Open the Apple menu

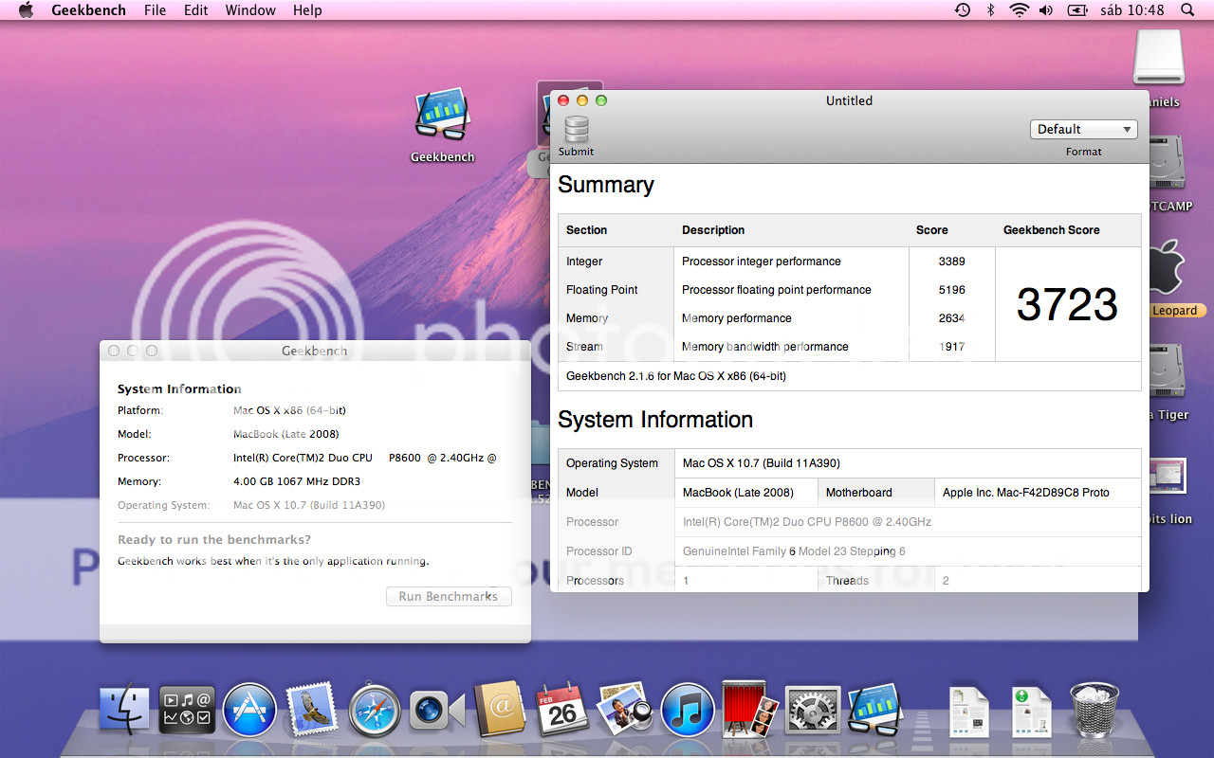coord(26,9)
